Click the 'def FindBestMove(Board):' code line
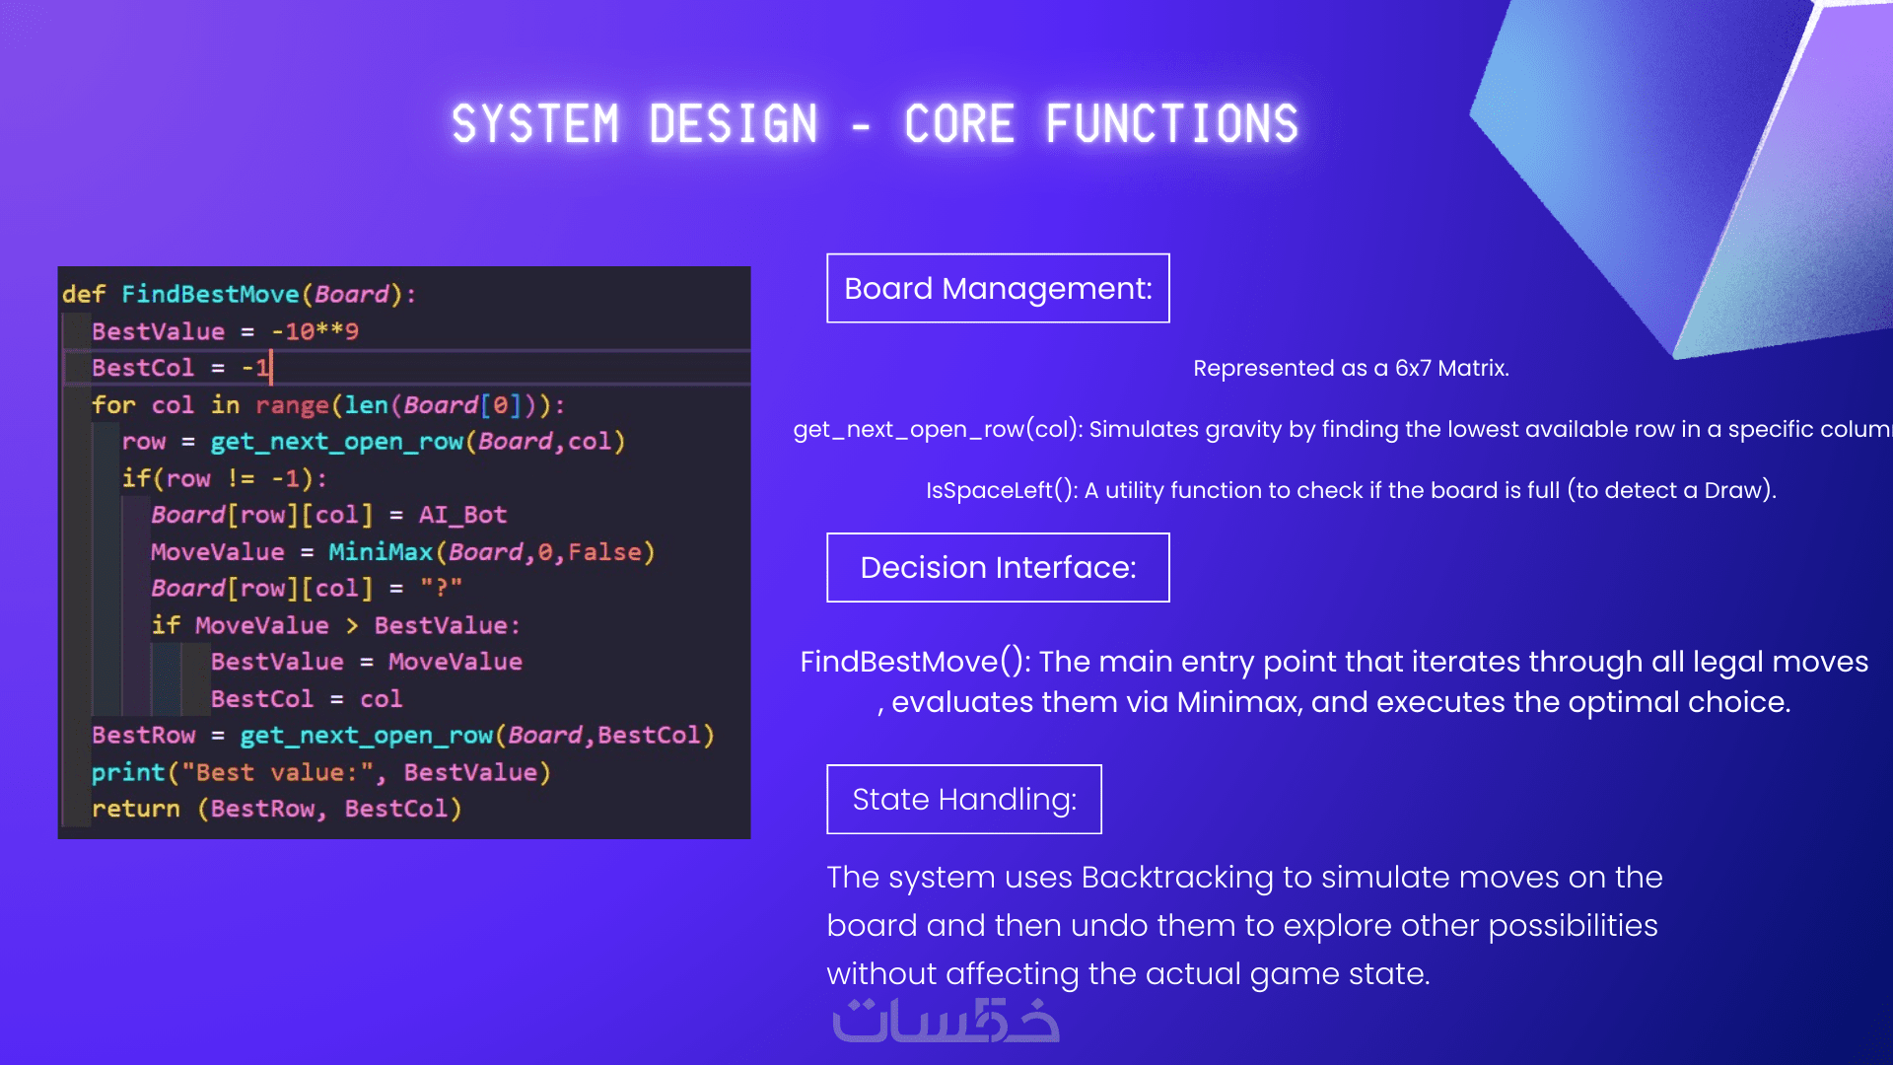Image resolution: width=1893 pixels, height=1065 pixels. 239,294
